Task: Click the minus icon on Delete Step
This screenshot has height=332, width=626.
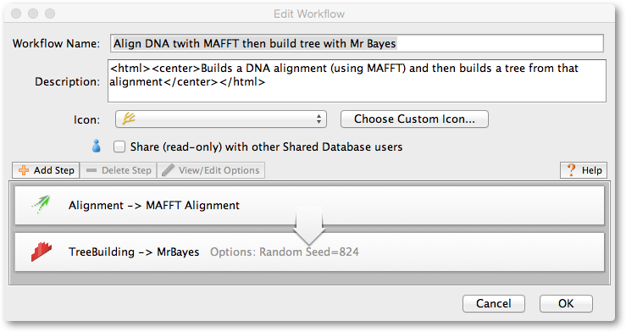Action: point(91,170)
